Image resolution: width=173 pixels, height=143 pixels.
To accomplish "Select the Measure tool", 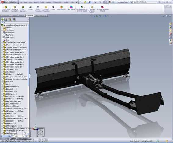I will point(30,8).
